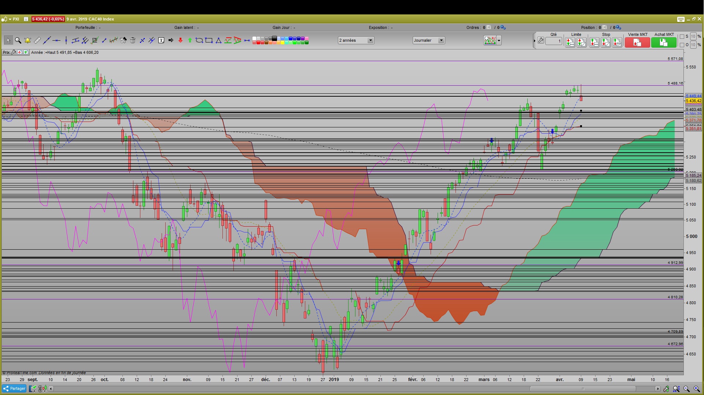The image size is (704, 395).
Task: Add indicator with the chart plus icon
Action: [490, 40]
